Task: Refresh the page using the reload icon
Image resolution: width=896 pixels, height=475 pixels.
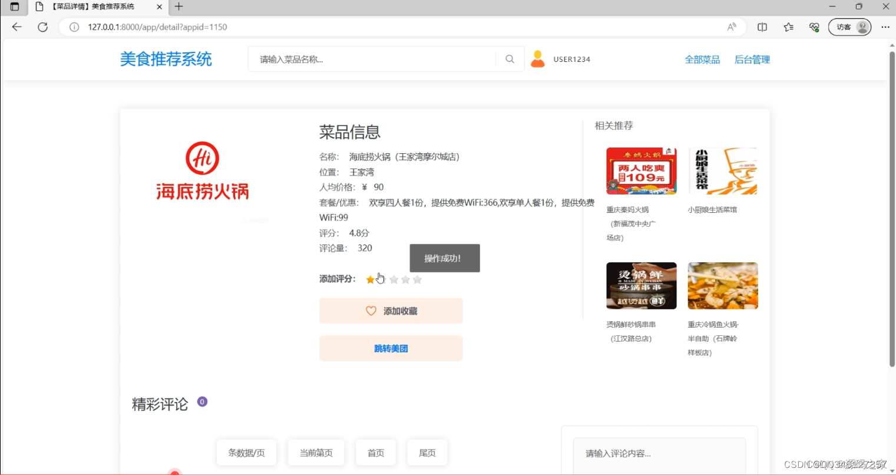Action: coord(42,27)
